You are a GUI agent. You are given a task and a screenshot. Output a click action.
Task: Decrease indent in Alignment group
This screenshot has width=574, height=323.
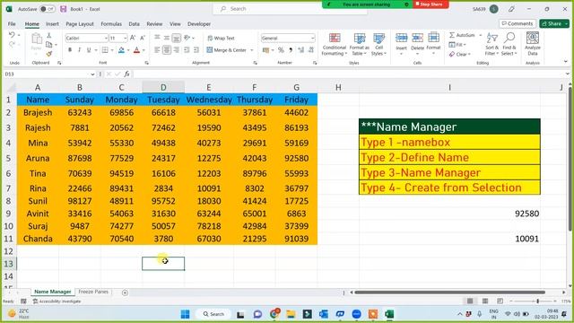pos(187,50)
